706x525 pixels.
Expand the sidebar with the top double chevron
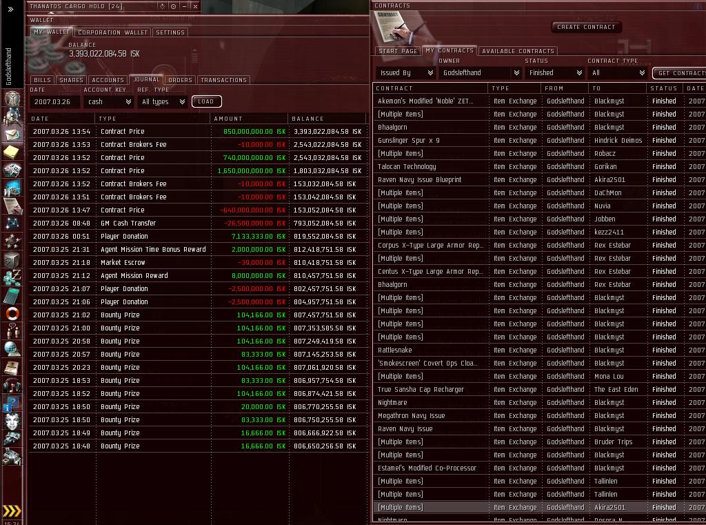[x=11, y=9]
